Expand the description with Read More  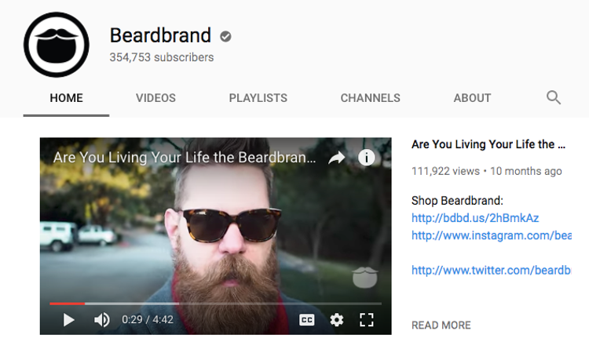[x=441, y=326]
